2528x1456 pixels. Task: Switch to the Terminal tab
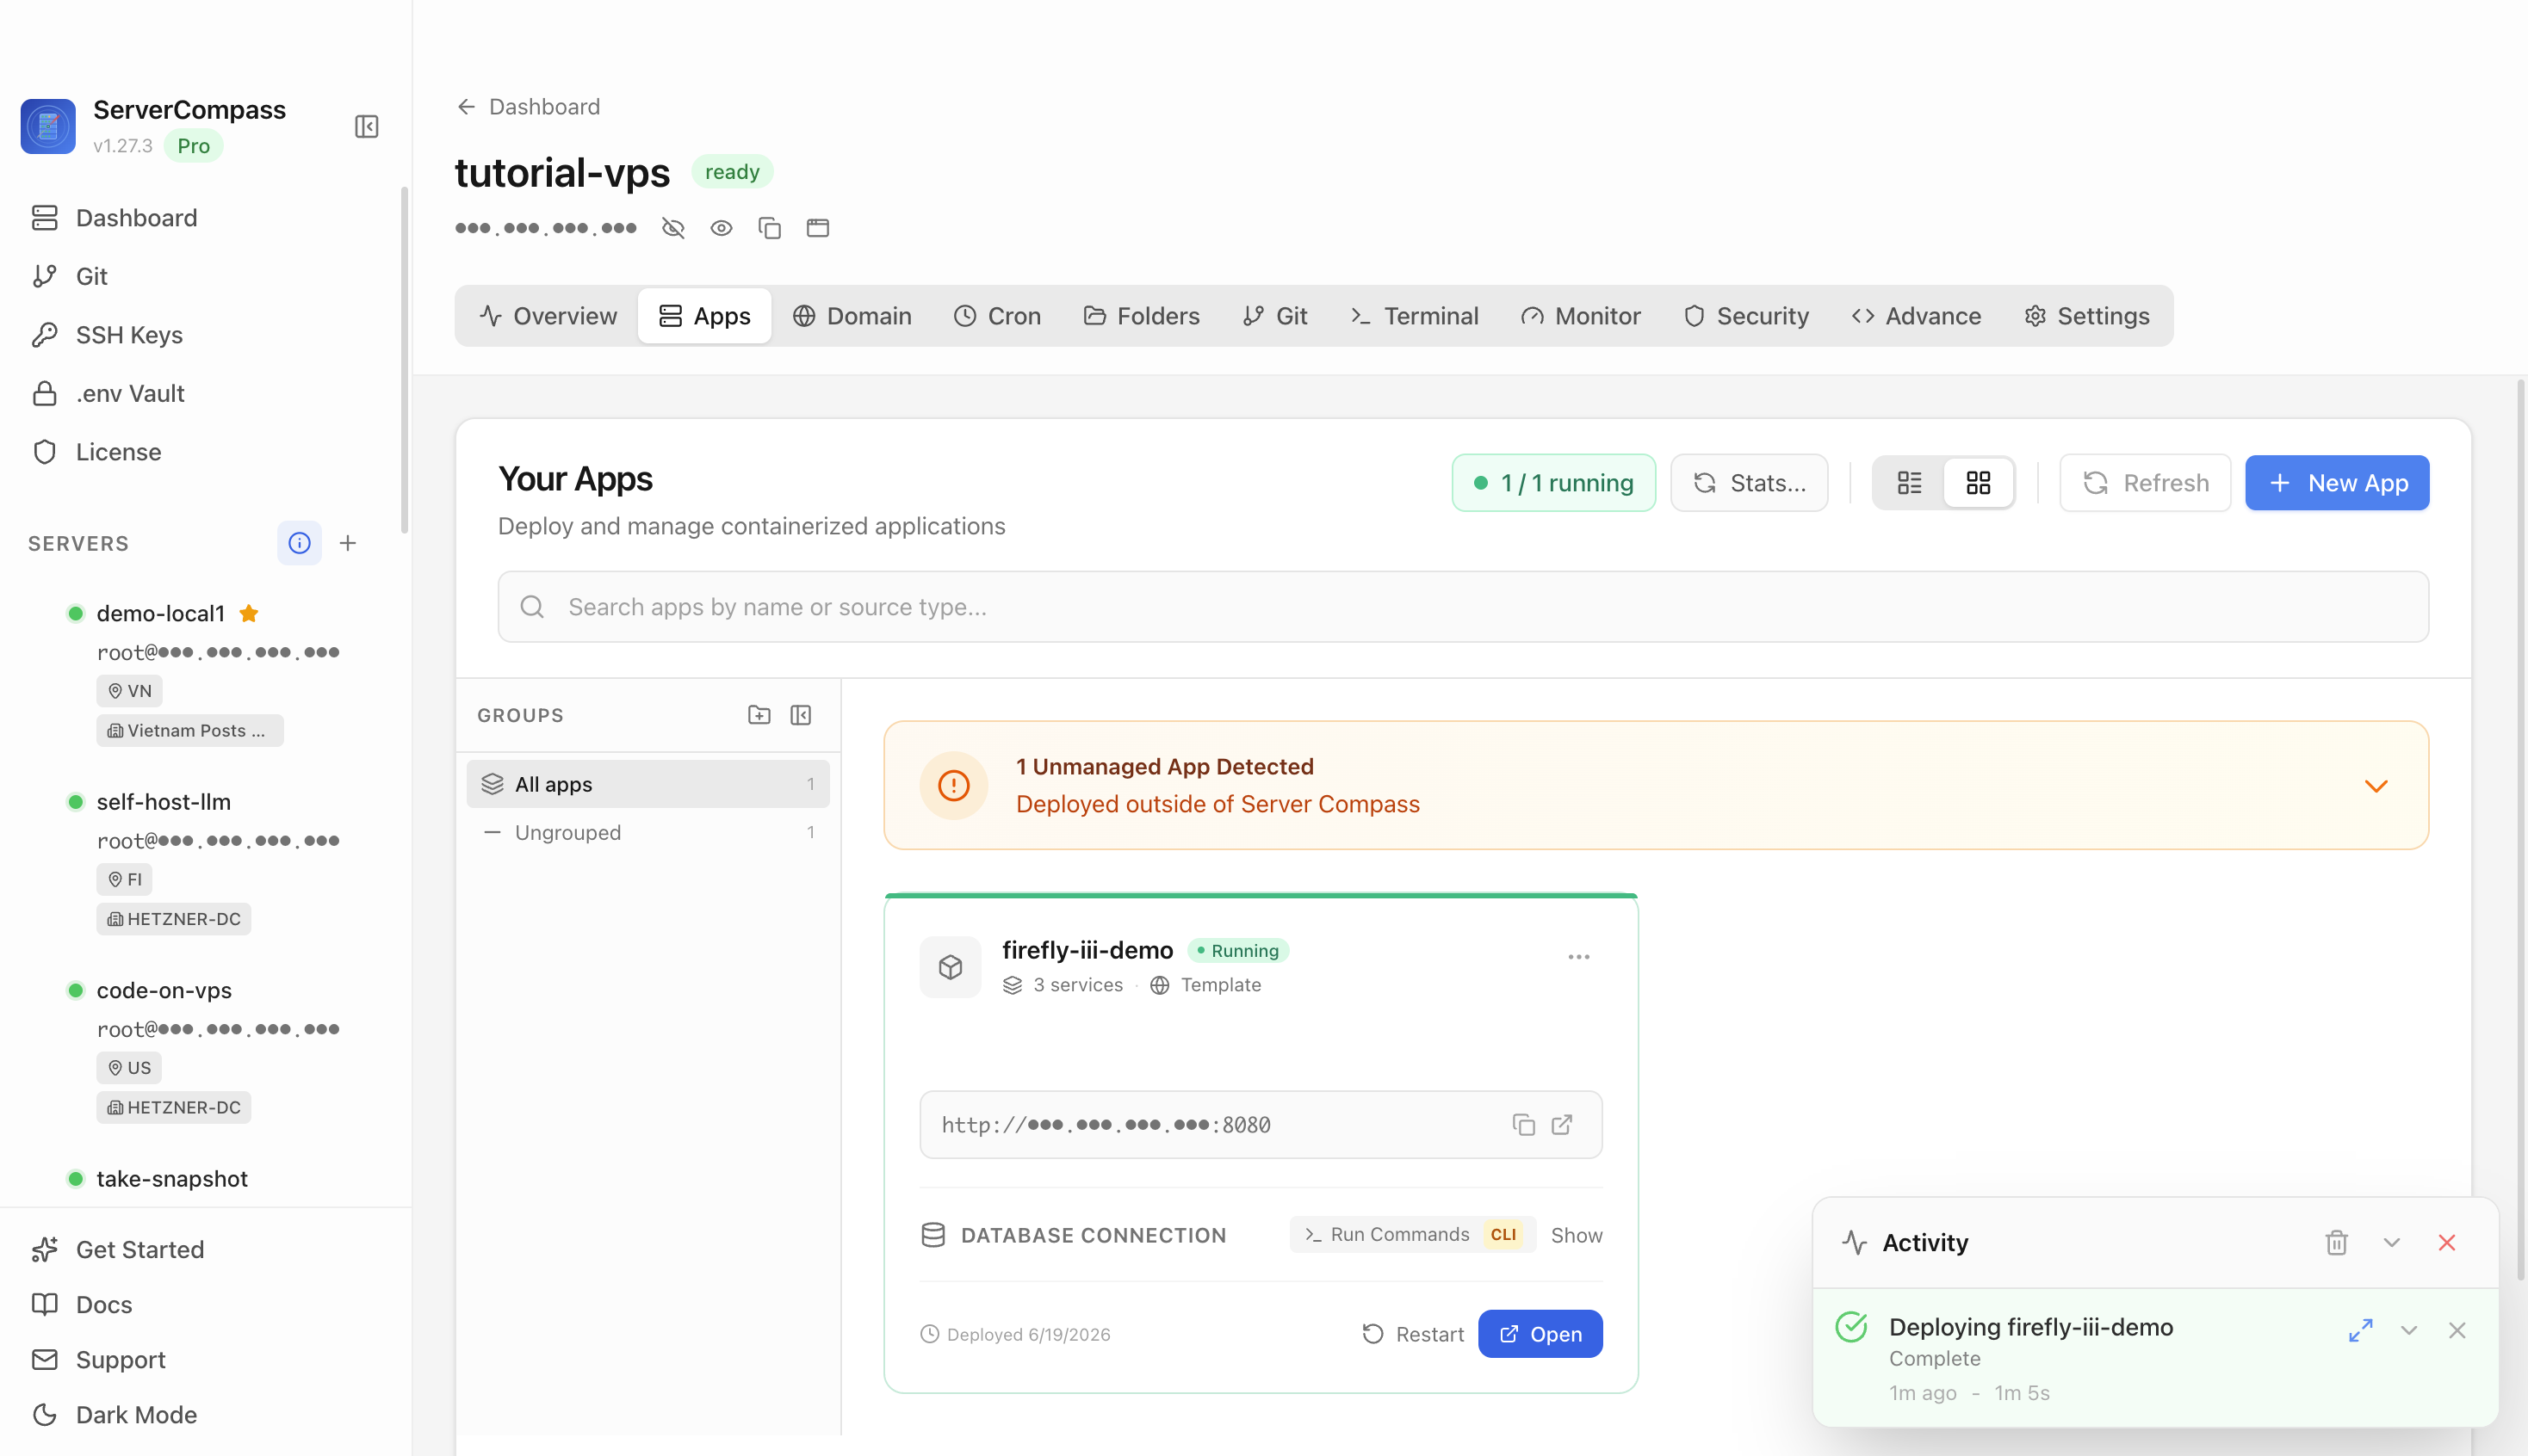[x=1414, y=316]
